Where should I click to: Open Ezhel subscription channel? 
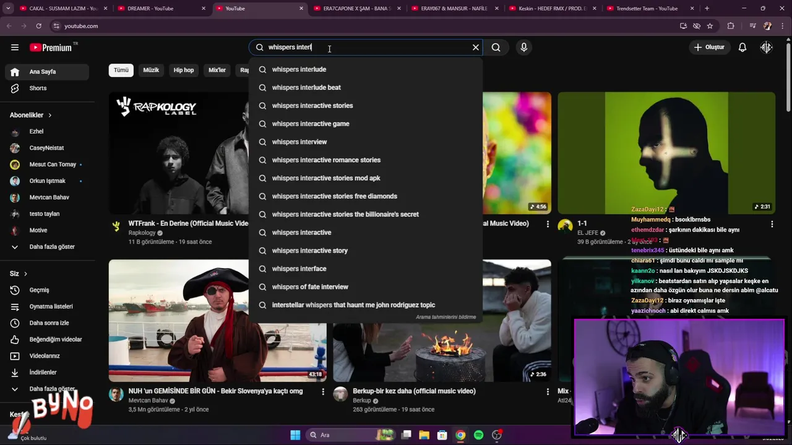click(x=47, y=132)
